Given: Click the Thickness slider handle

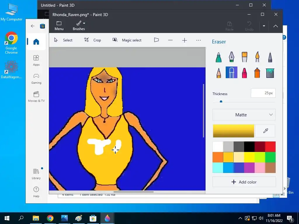Looking at the screenshot, I should (x=221, y=101).
